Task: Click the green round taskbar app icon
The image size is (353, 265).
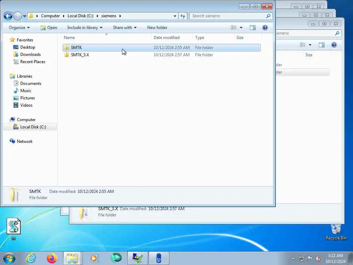Action: coord(116,258)
